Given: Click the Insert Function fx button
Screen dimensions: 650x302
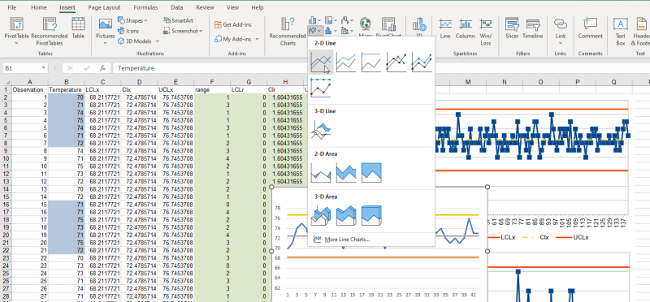Looking at the screenshot, I should coord(102,68).
